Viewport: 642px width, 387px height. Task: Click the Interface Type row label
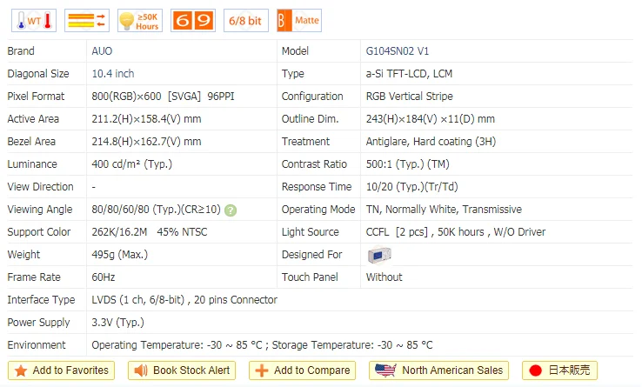click(42, 300)
